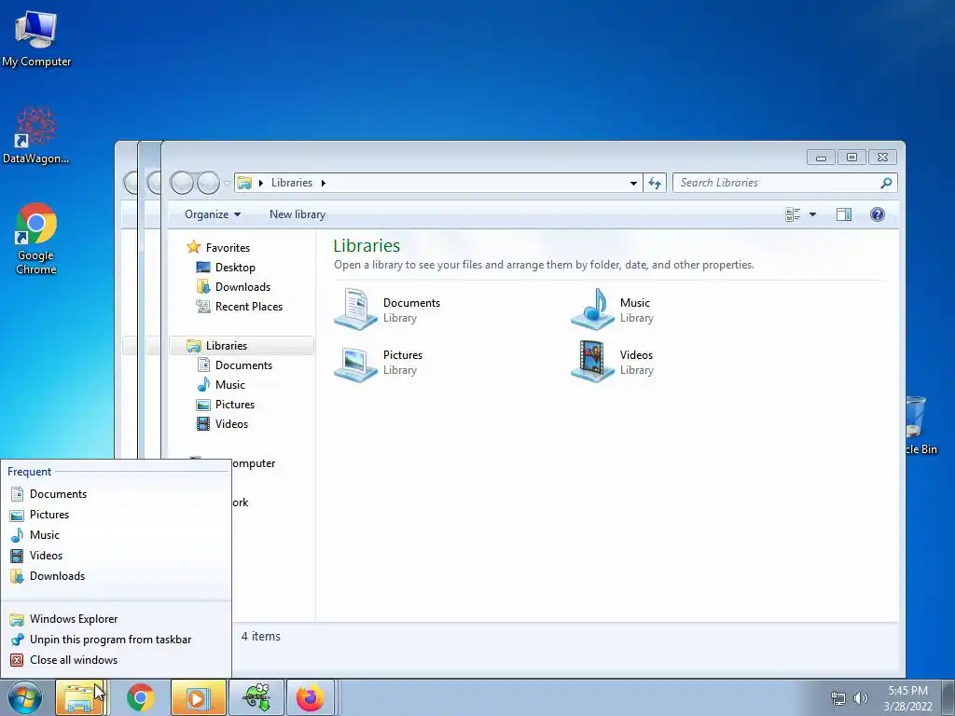Select the Google Chrome desktop shortcut
The image size is (955, 716).
click(x=36, y=239)
